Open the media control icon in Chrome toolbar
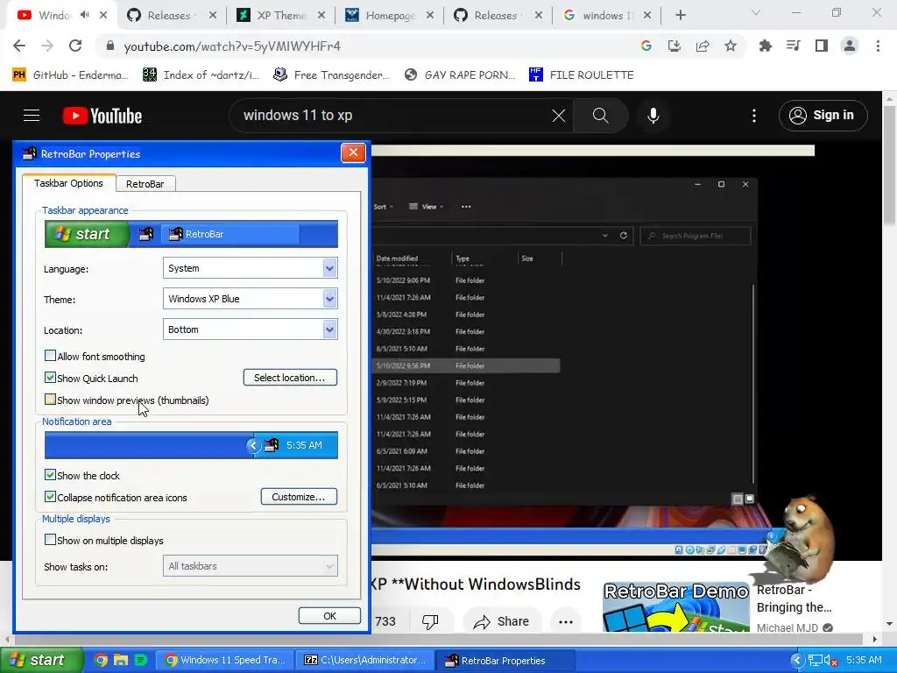The image size is (897, 673). click(x=794, y=46)
